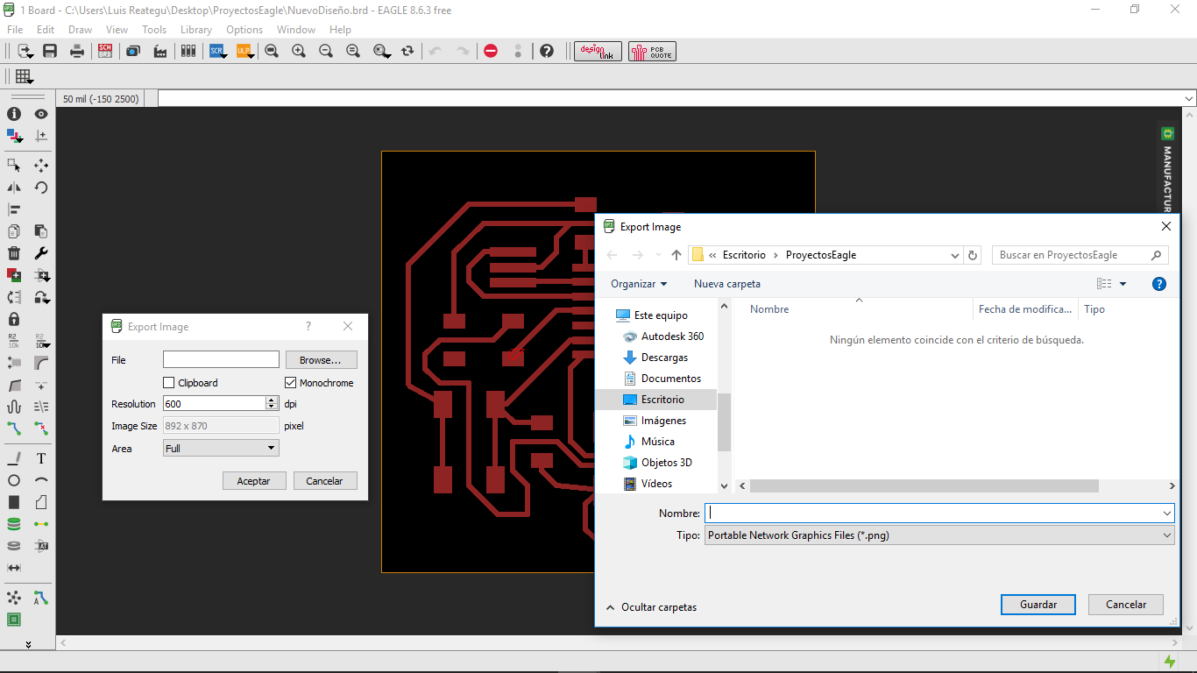Viewport: 1197px width, 673px height.
Task: Click the green lightning icon in status bar
Action: [1169, 662]
